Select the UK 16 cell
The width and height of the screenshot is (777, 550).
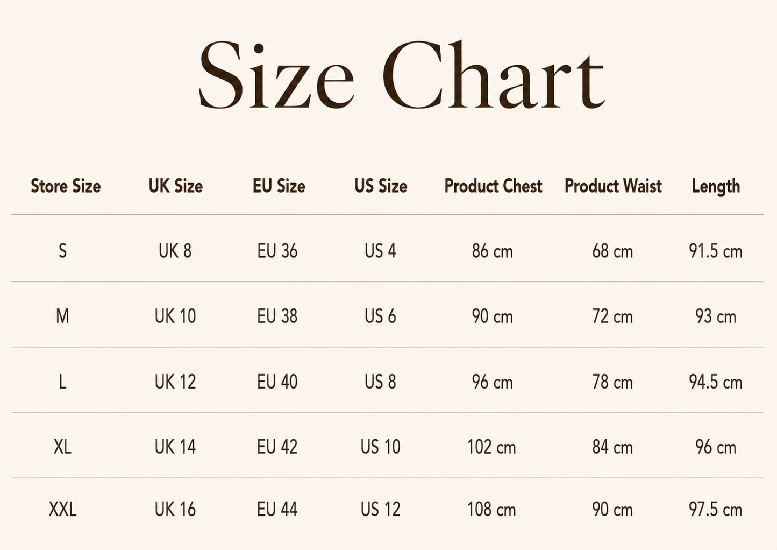(175, 509)
